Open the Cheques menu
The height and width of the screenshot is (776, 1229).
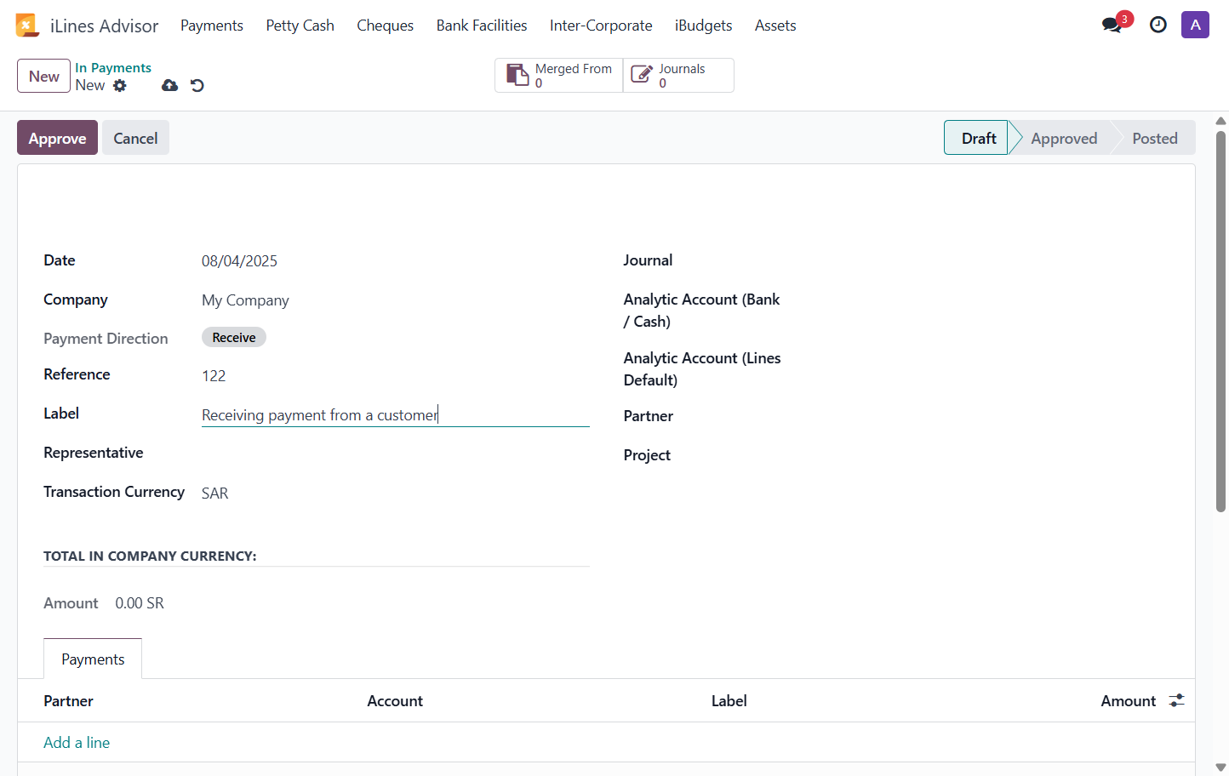(386, 26)
